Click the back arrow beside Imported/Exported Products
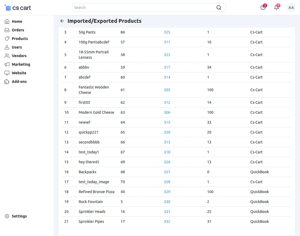The image size is (300, 236). [x=62, y=21]
